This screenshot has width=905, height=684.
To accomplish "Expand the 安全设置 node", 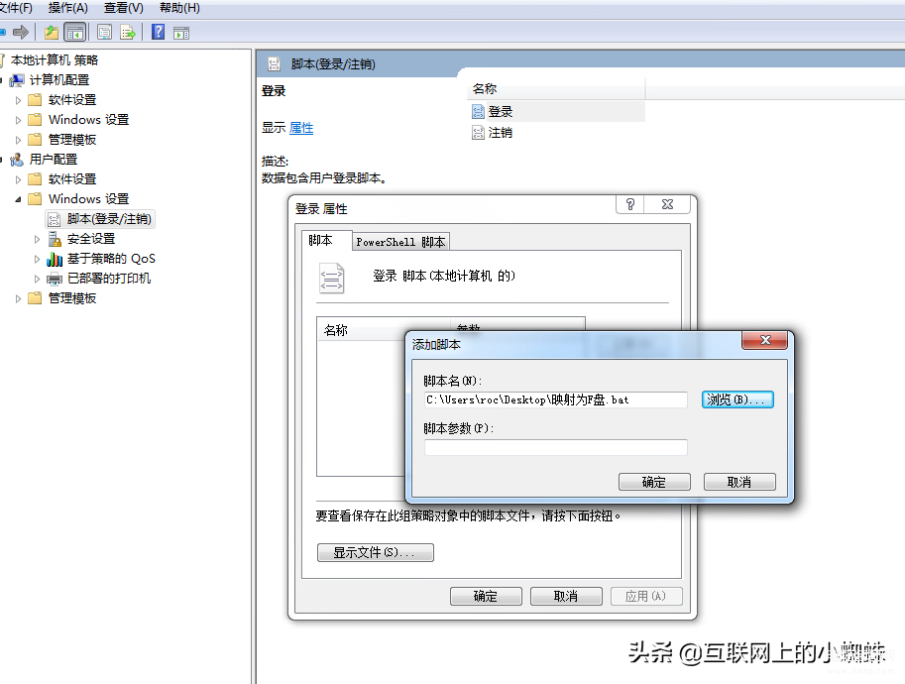I will (x=37, y=239).
